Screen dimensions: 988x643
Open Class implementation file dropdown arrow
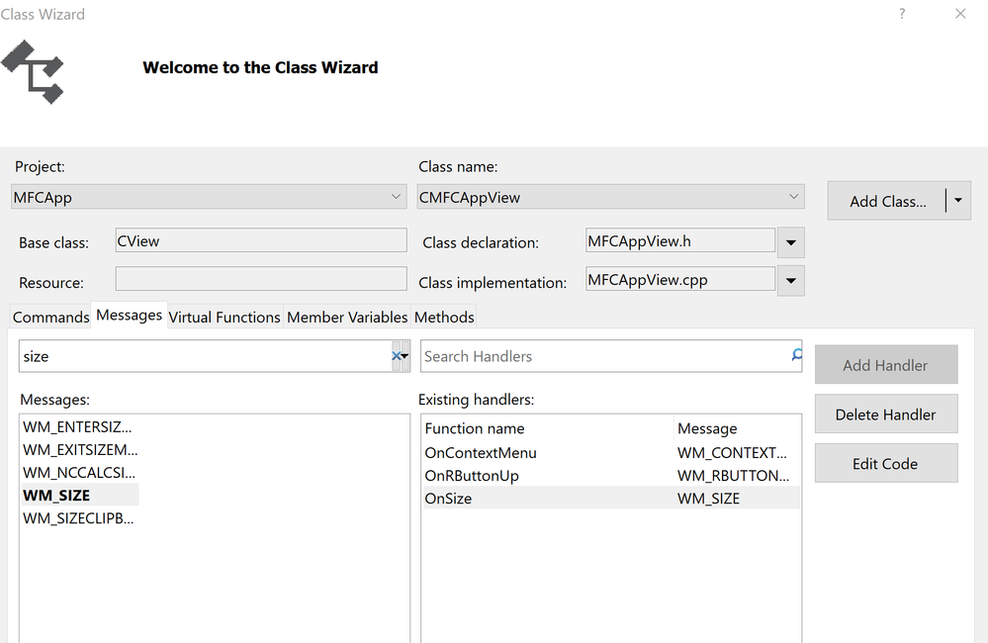(790, 282)
